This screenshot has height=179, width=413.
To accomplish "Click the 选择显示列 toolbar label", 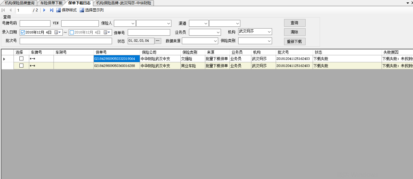I will point(94,10).
